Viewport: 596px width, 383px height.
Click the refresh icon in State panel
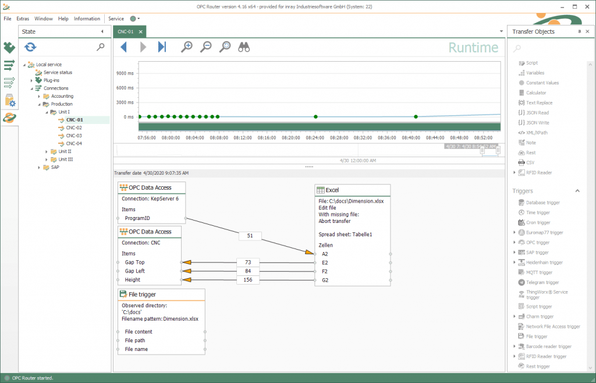30,47
